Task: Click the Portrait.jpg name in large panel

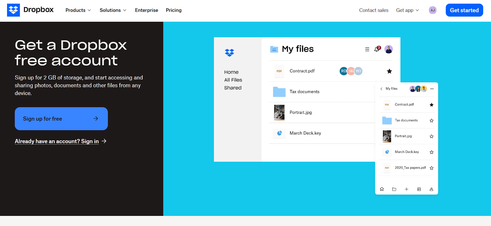Action: pos(301,112)
